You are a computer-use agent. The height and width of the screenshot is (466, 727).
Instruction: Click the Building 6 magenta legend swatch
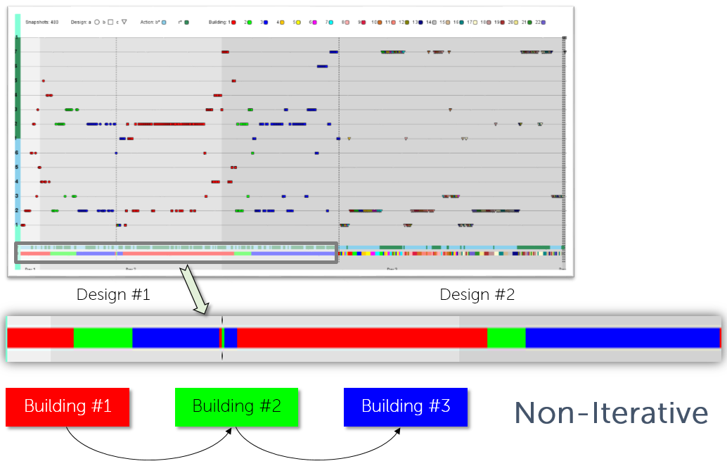tap(315, 23)
